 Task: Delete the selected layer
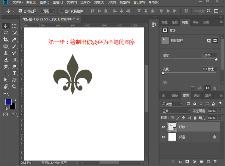pyautogui.click(x=215, y=161)
